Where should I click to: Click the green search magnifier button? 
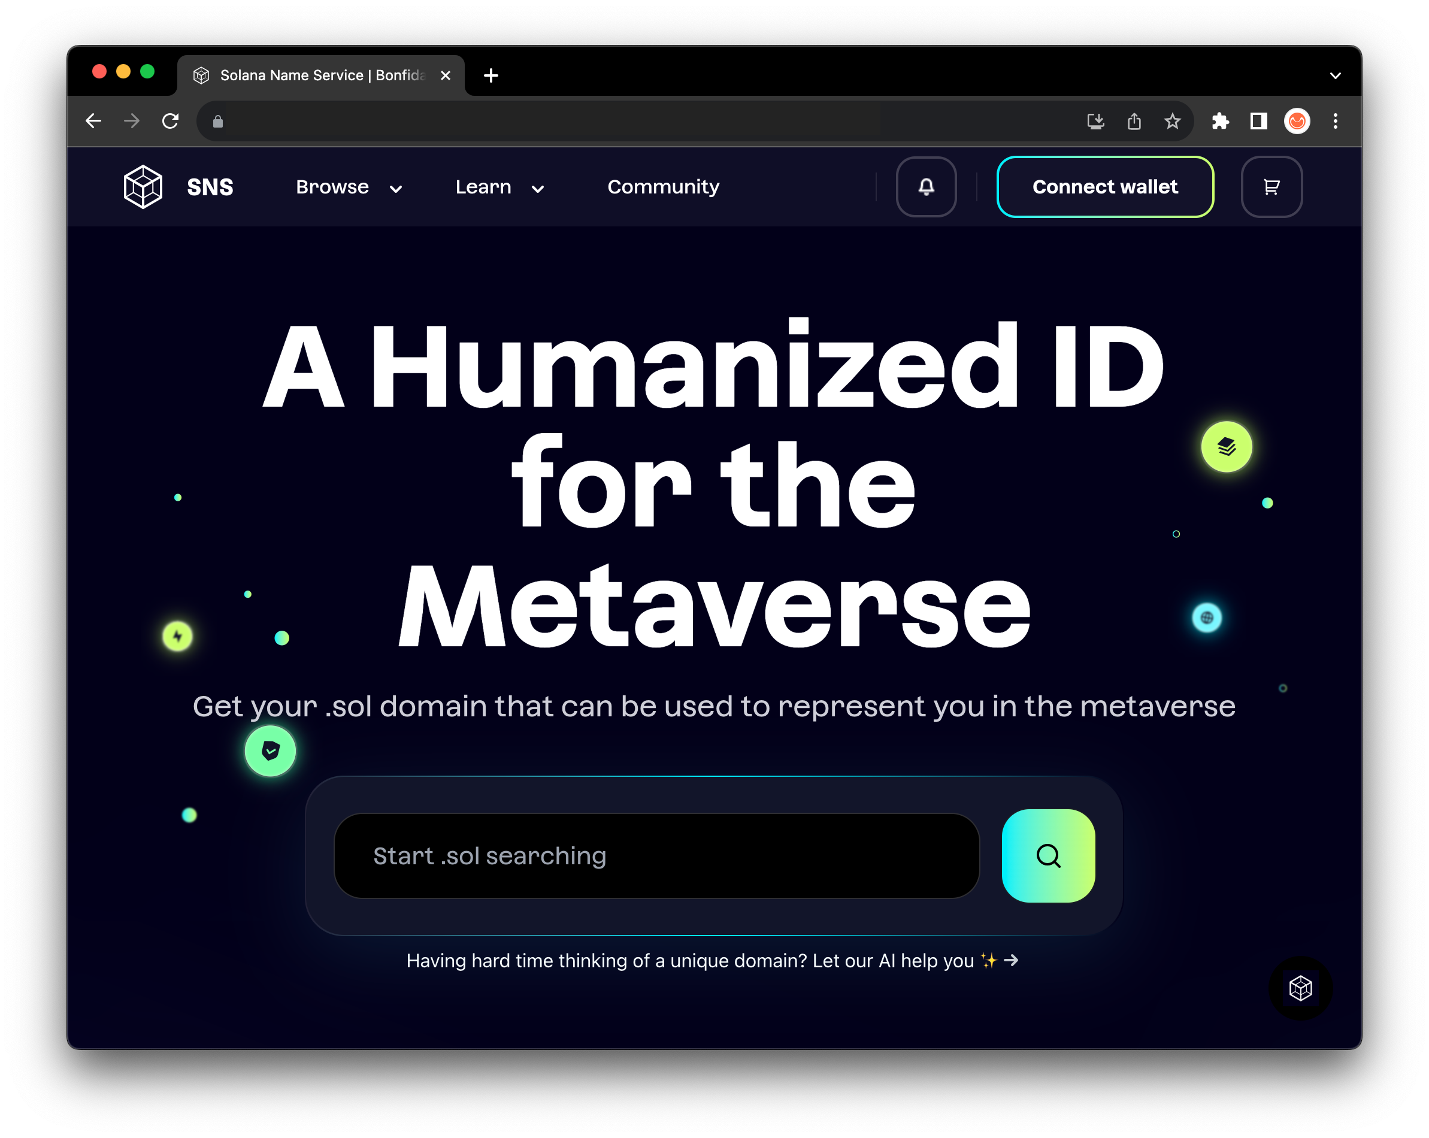1048,856
